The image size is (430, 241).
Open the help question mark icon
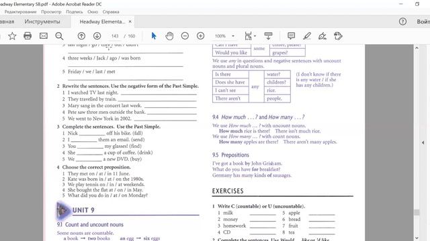(402, 21)
